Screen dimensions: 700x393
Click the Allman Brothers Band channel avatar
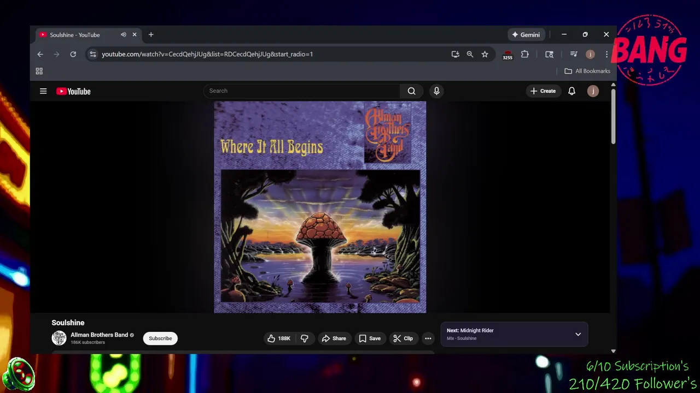(x=59, y=338)
